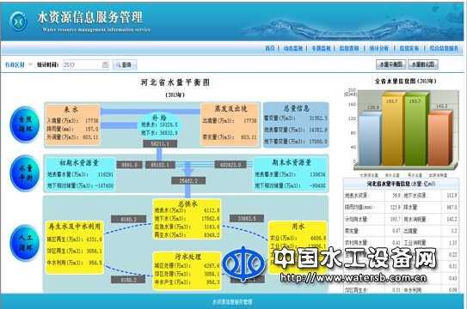The image size is (467, 309).
Task: Click the 查询 search button
Action: [x=125, y=64]
